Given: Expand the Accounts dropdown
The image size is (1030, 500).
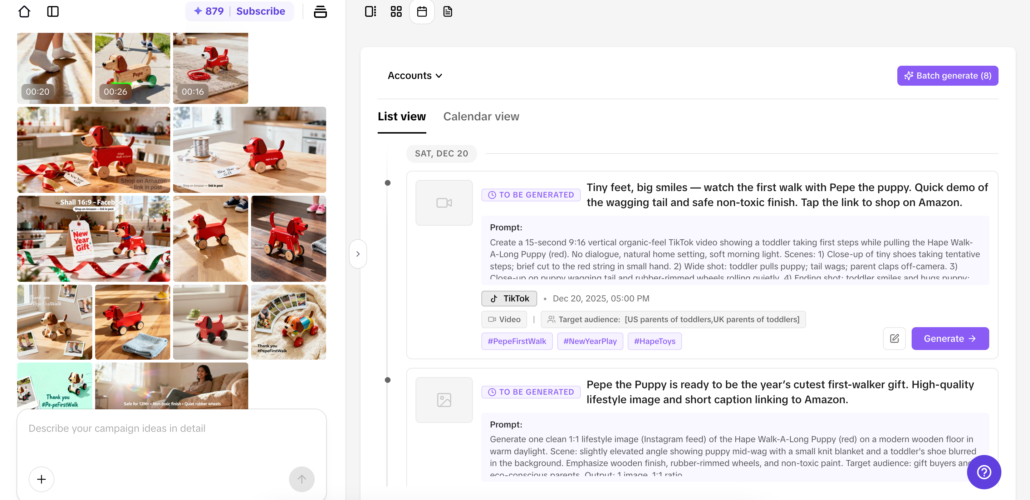Looking at the screenshot, I should tap(415, 75).
